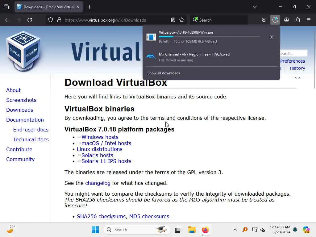Click the Windows hosts download link
316x237 pixels.
[100, 137]
